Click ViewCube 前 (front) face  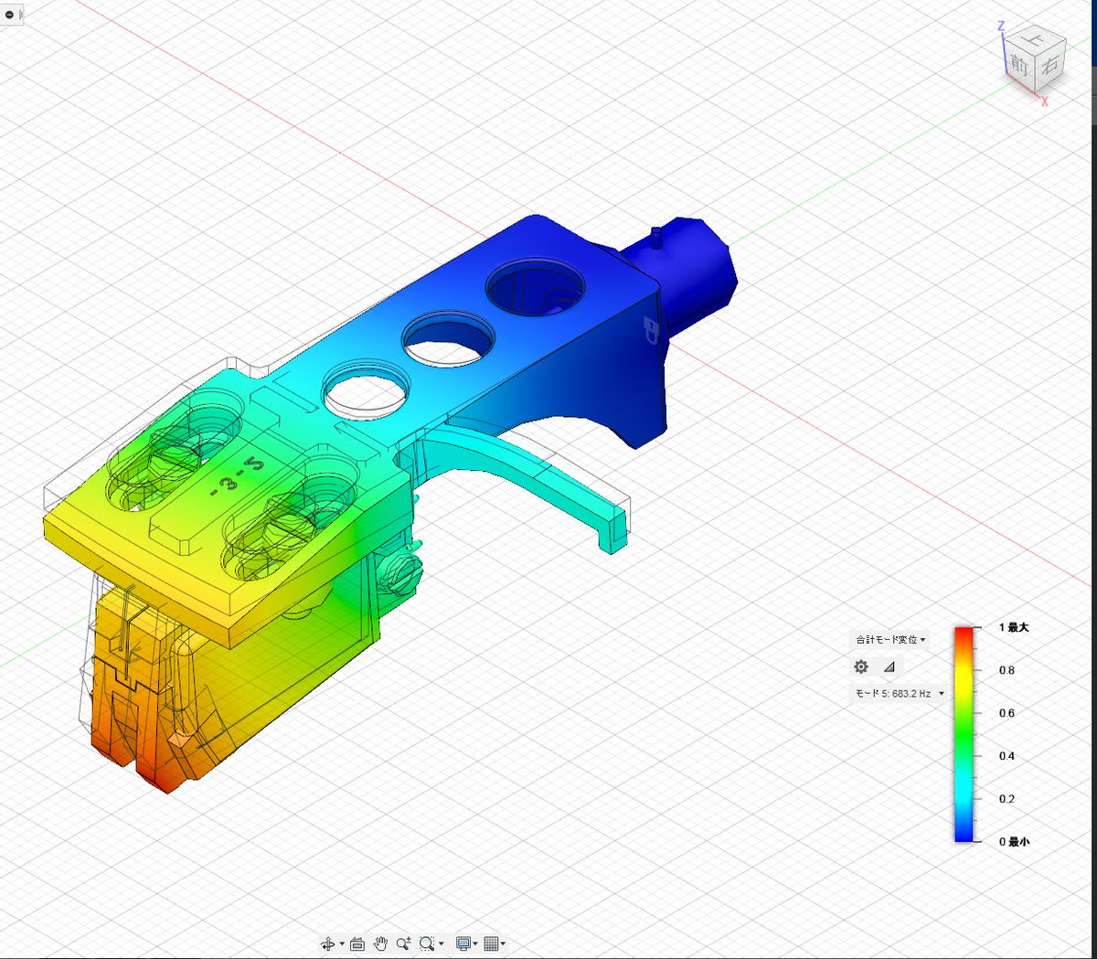pos(1018,65)
